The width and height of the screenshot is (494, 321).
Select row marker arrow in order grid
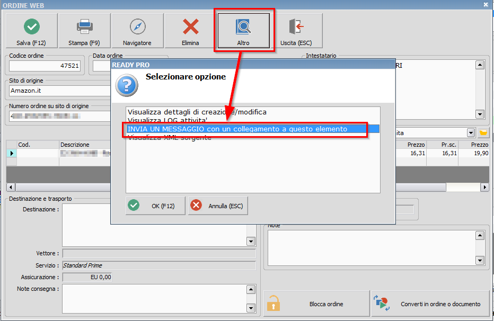(x=12, y=153)
